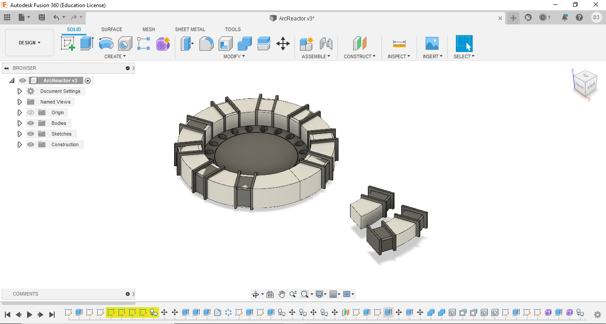606x324 pixels.
Task: Select the Zoom magnifier tool
Action: tap(293, 294)
